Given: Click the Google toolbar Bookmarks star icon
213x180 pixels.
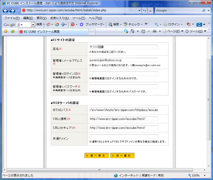Looking at the screenshot, I should click(x=81, y=24).
